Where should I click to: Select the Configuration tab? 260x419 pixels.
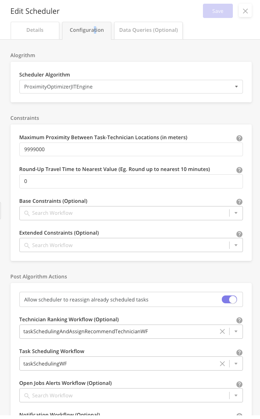87,30
